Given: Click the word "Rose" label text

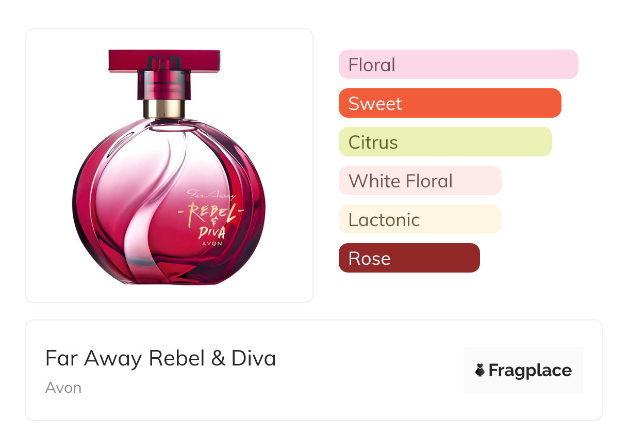Looking at the screenshot, I should 369,258.
